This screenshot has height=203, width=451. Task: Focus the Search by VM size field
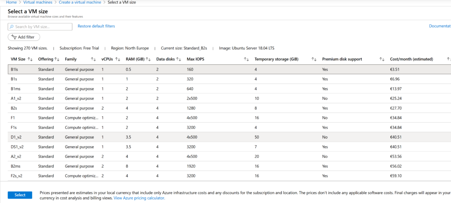tap(40, 27)
